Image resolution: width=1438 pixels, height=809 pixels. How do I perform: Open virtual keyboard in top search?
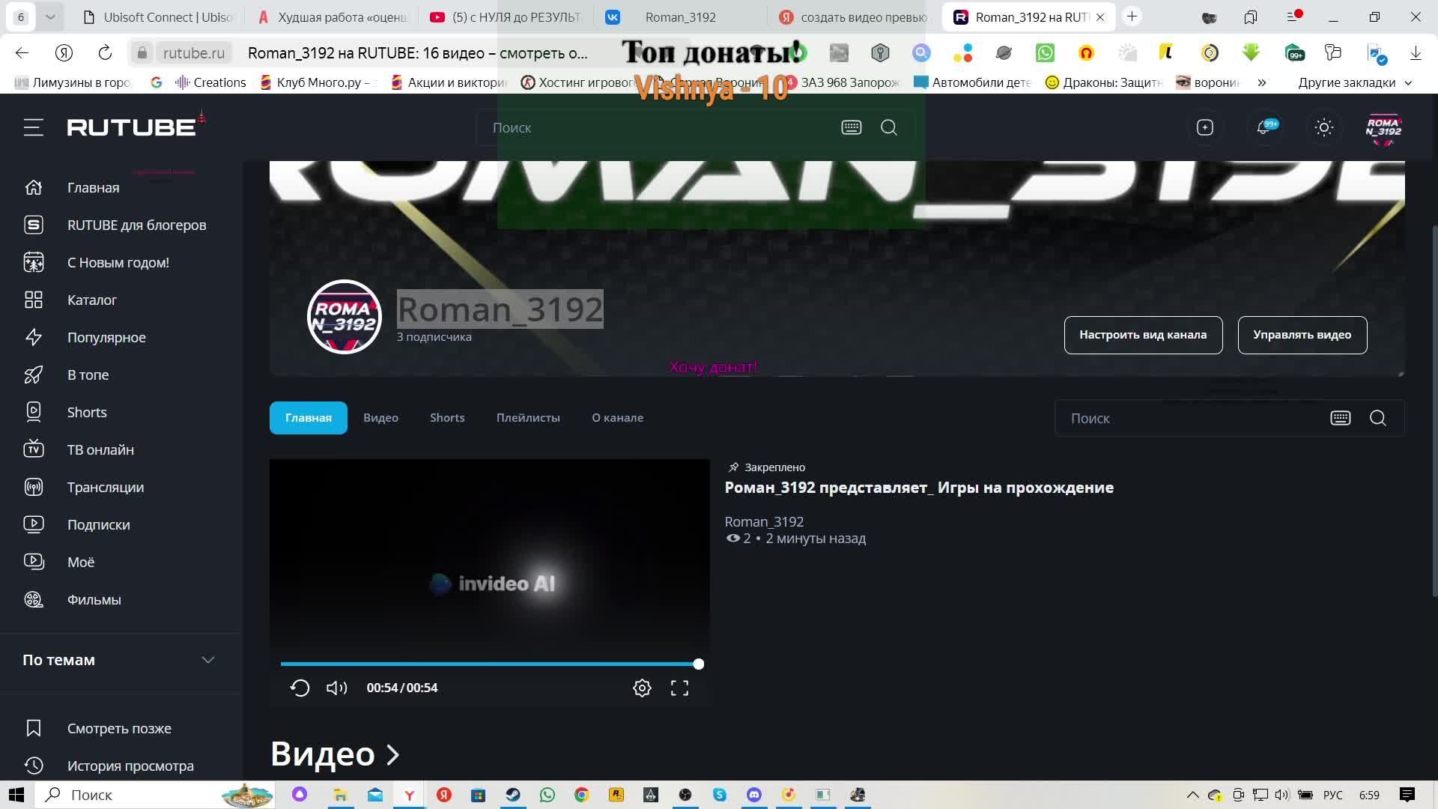[x=852, y=127]
